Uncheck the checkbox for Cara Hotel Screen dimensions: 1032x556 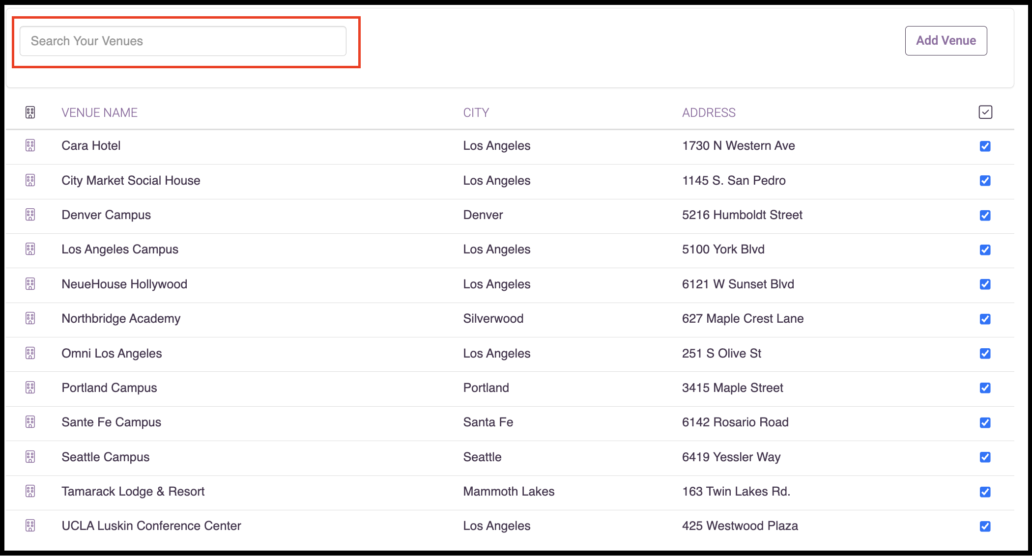[985, 146]
